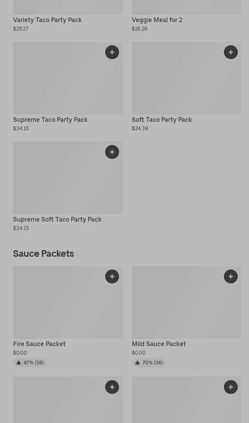The width and height of the screenshot is (249, 423).
Task: Add Soft Taco Party Pack to order
Action: pyautogui.click(x=231, y=52)
